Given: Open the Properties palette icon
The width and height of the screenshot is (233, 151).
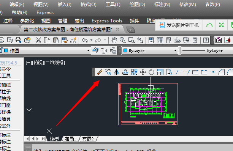Looking at the screenshot, I should coord(151,40).
